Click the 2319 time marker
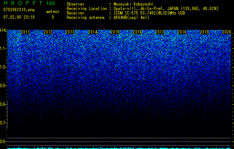The image size is (234, 149). point(204,32)
